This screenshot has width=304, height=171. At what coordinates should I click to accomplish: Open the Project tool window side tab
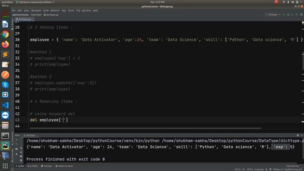click(13, 24)
